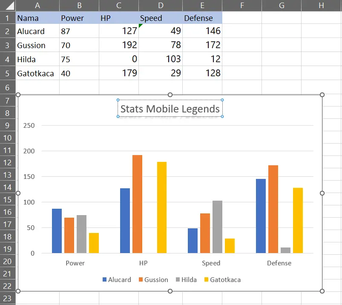
Task: Select row 1 header
Action: (x=7, y=18)
